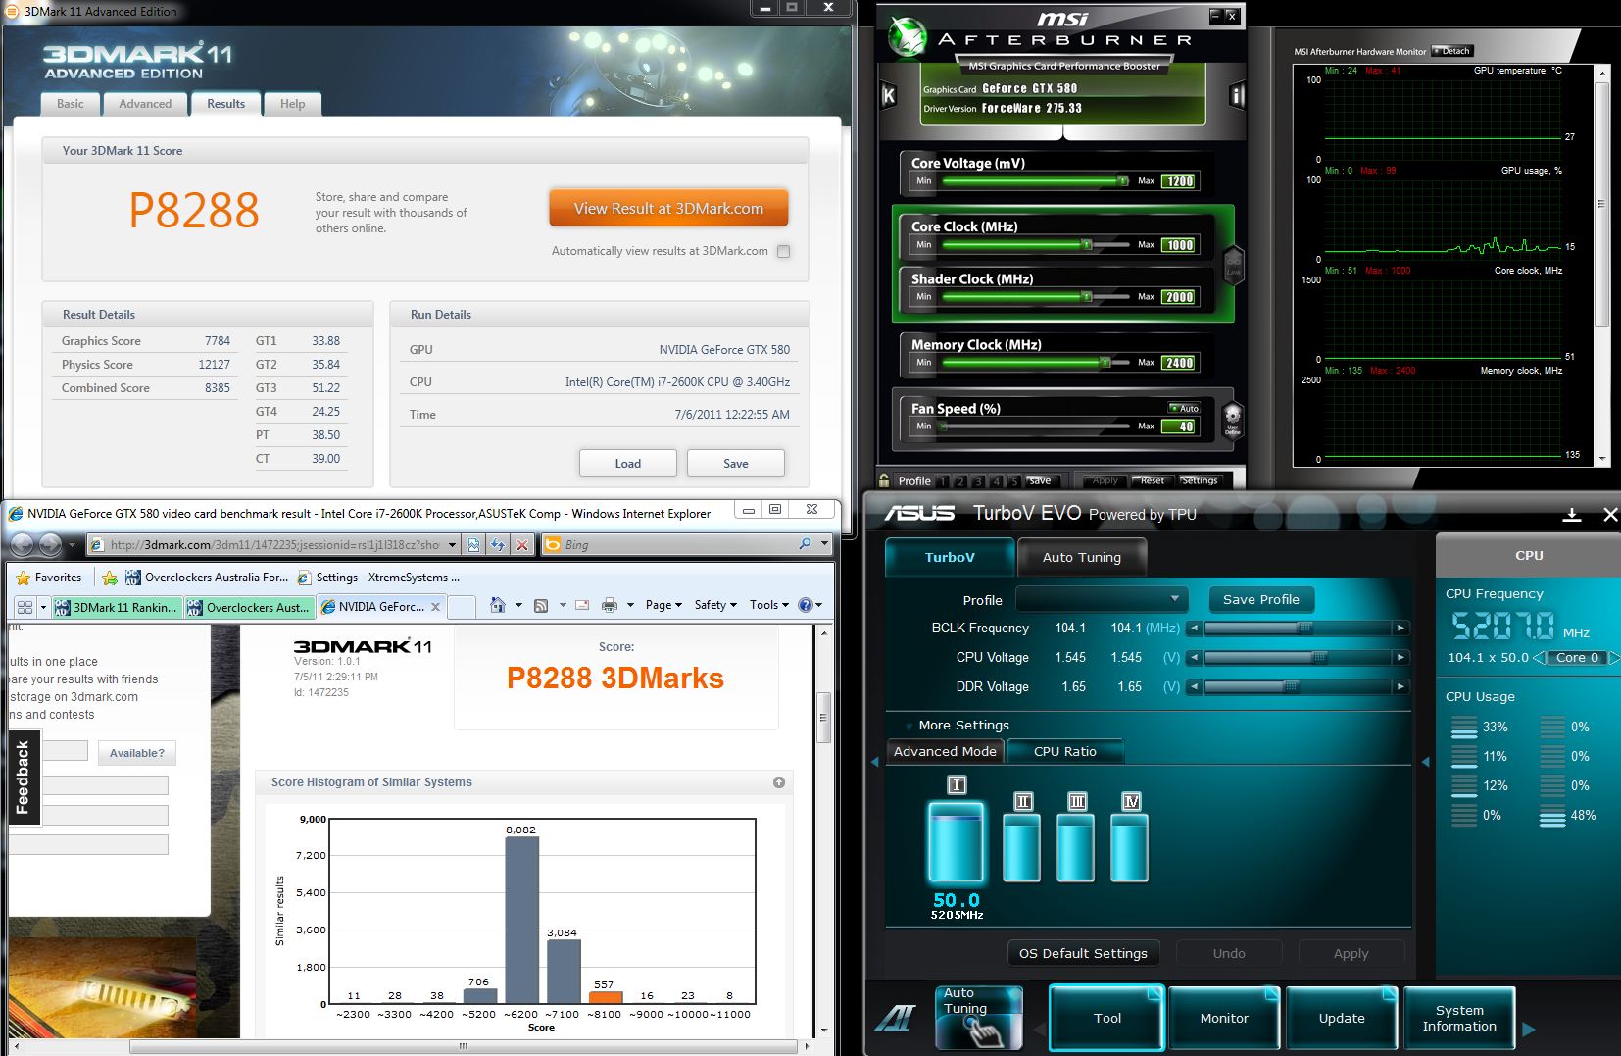Image resolution: width=1621 pixels, height=1056 pixels.
Task: Open the IE Tools menu
Action: point(769,605)
